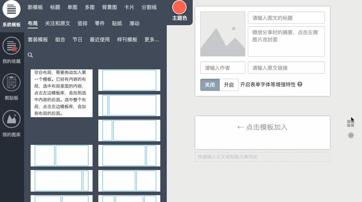Viewport: 362px width, 202px height.
Task: Select right-column layout: large left, medium right box
Action: [x=129, y=180]
